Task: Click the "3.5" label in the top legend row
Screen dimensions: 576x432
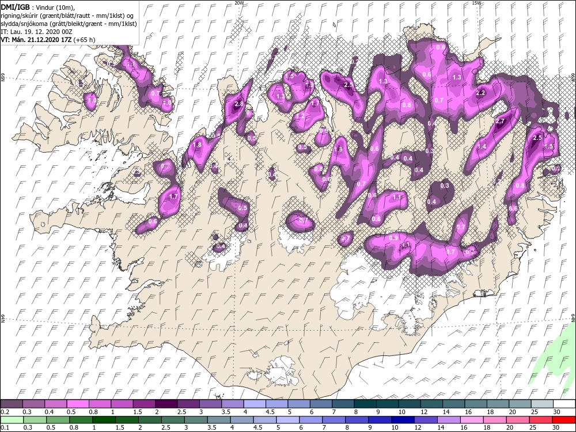Action: 226,412
